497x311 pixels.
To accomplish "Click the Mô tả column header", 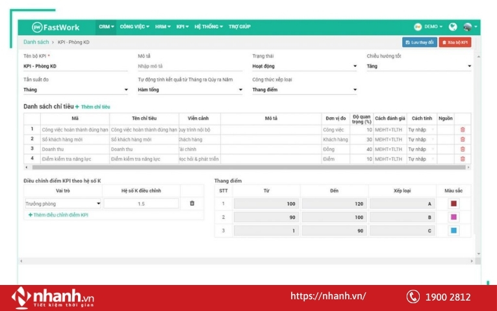I will click(271, 118).
